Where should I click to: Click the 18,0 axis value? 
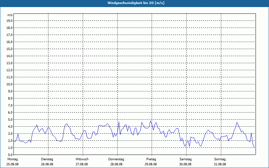point(9,28)
